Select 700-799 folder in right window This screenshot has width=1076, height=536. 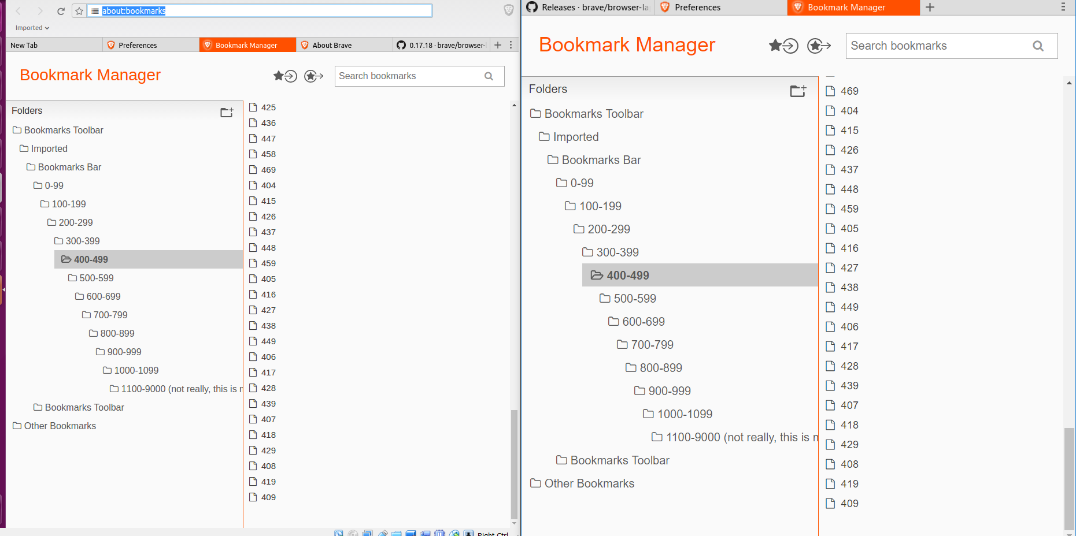pyautogui.click(x=645, y=345)
